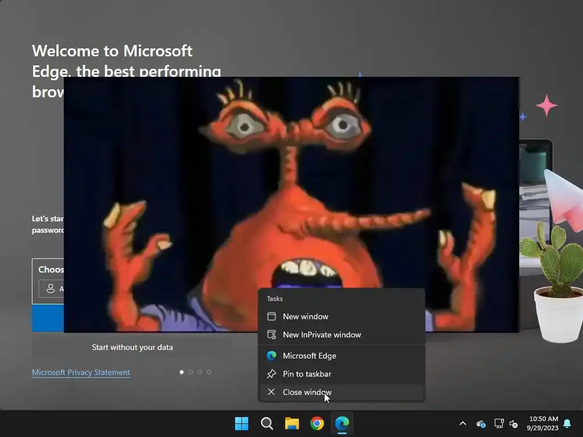Image resolution: width=583 pixels, height=437 pixels.
Task: Open the Windows Start menu
Action: 241,423
